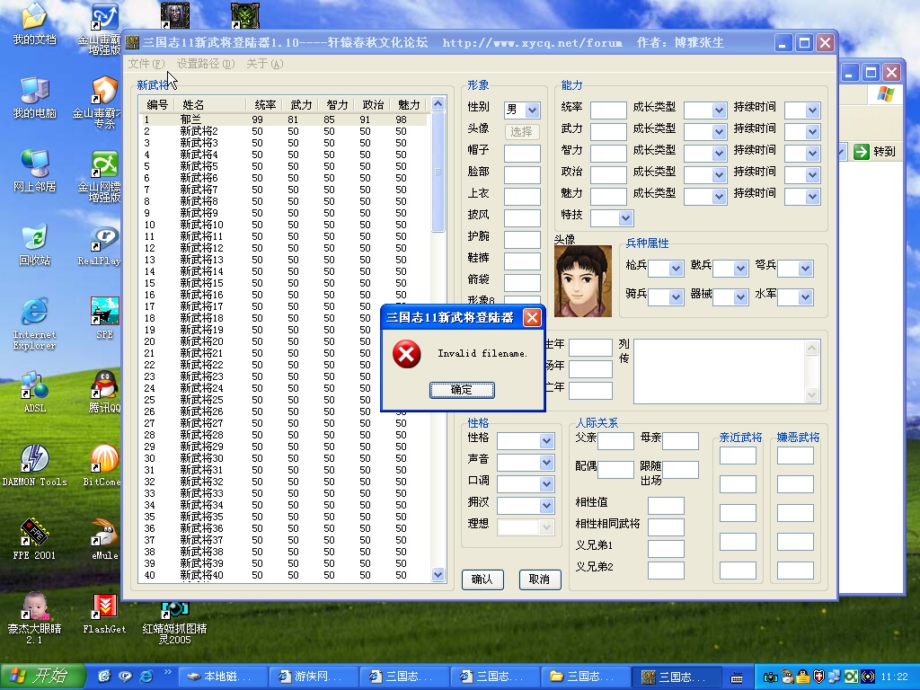Click the 开始 Start button
The image size is (920, 690).
pyautogui.click(x=43, y=677)
